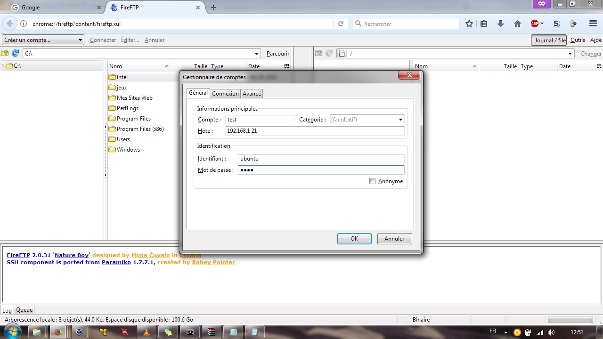
Task: Click Annuler button in the dialog
Action: [x=394, y=239]
